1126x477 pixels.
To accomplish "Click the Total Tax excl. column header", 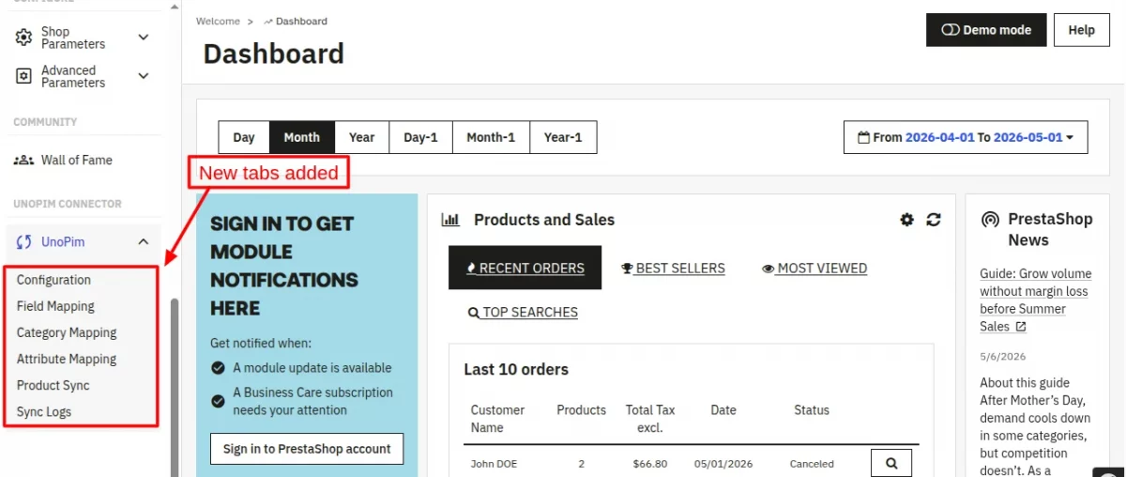I will pyautogui.click(x=650, y=419).
